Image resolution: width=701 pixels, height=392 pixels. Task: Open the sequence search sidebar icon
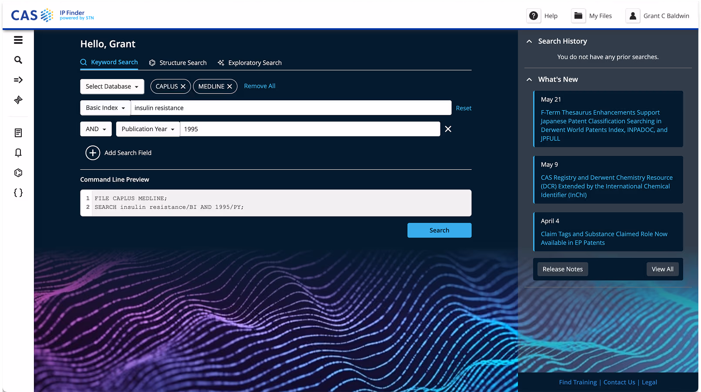coord(18,100)
